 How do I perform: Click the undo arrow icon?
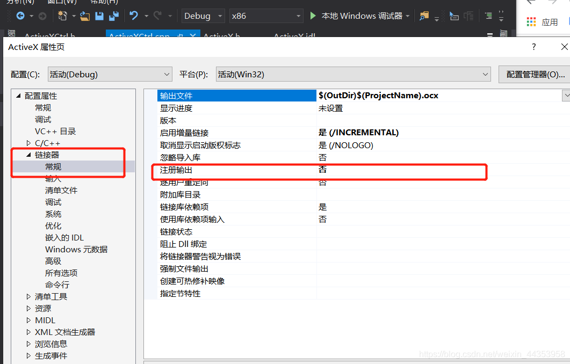(x=134, y=16)
